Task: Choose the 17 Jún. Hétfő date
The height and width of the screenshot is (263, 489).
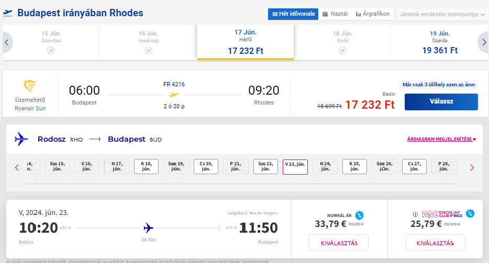Action: tap(246, 42)
